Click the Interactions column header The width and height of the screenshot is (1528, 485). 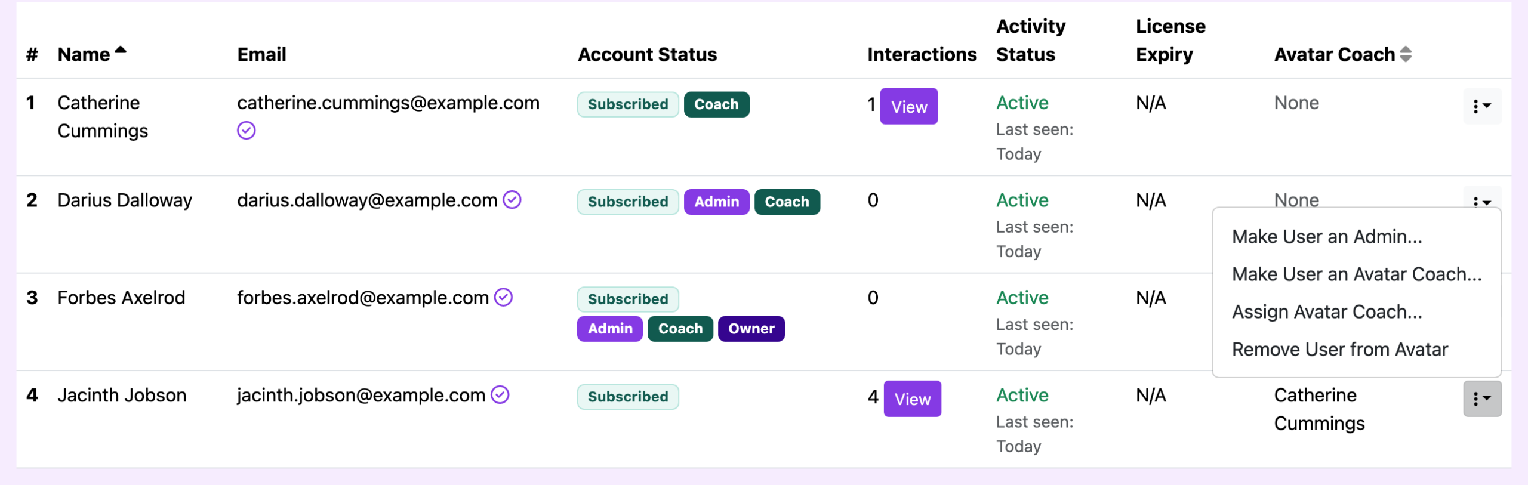point(922,54)
